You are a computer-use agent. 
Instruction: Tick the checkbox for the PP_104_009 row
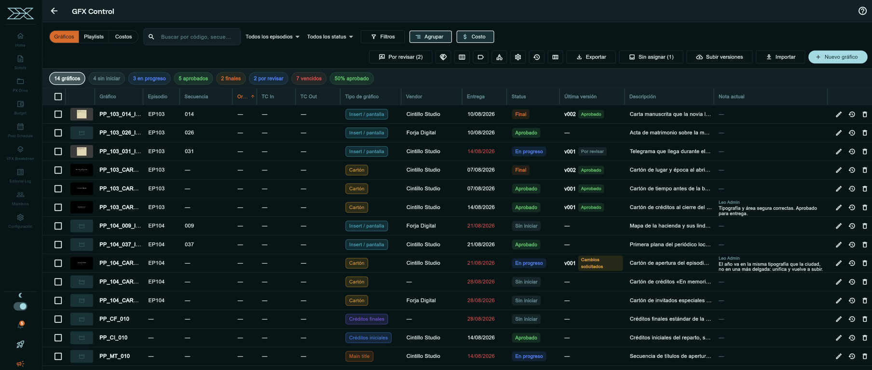58,226
